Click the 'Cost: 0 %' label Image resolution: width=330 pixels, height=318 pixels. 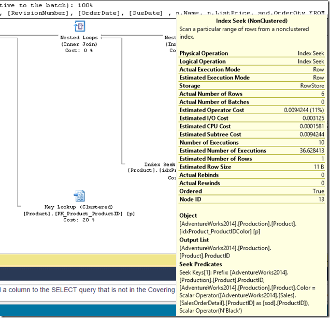click(79, 50)
